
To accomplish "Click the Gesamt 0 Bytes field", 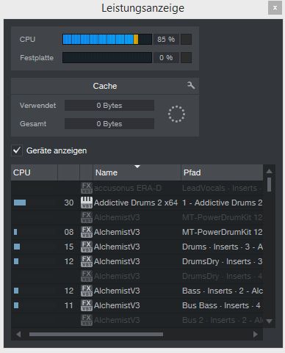I will 109,124.
